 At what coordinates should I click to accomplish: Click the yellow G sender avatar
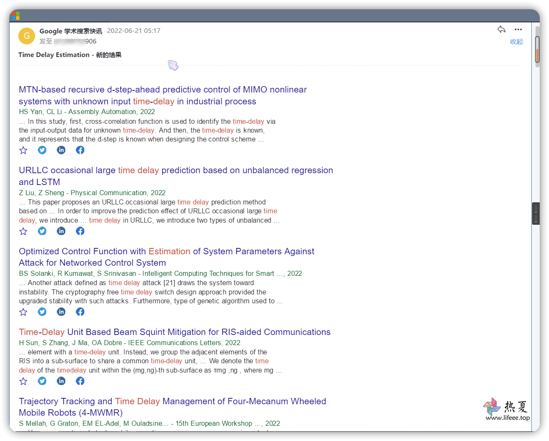click(x=27, y=36)
